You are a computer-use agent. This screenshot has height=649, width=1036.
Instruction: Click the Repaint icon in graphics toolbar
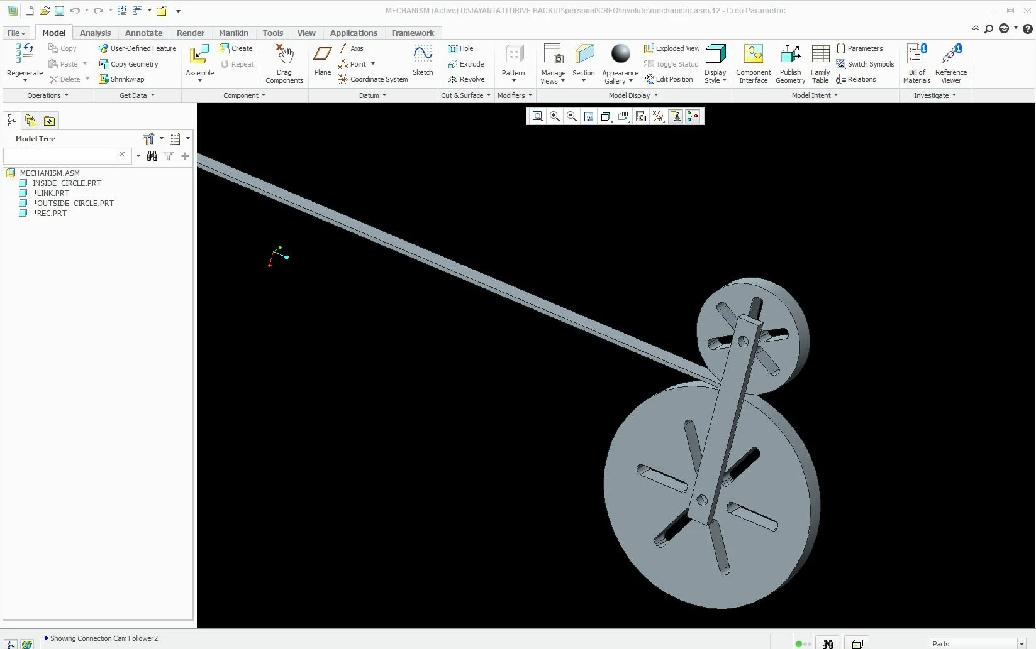coord(589,116)
